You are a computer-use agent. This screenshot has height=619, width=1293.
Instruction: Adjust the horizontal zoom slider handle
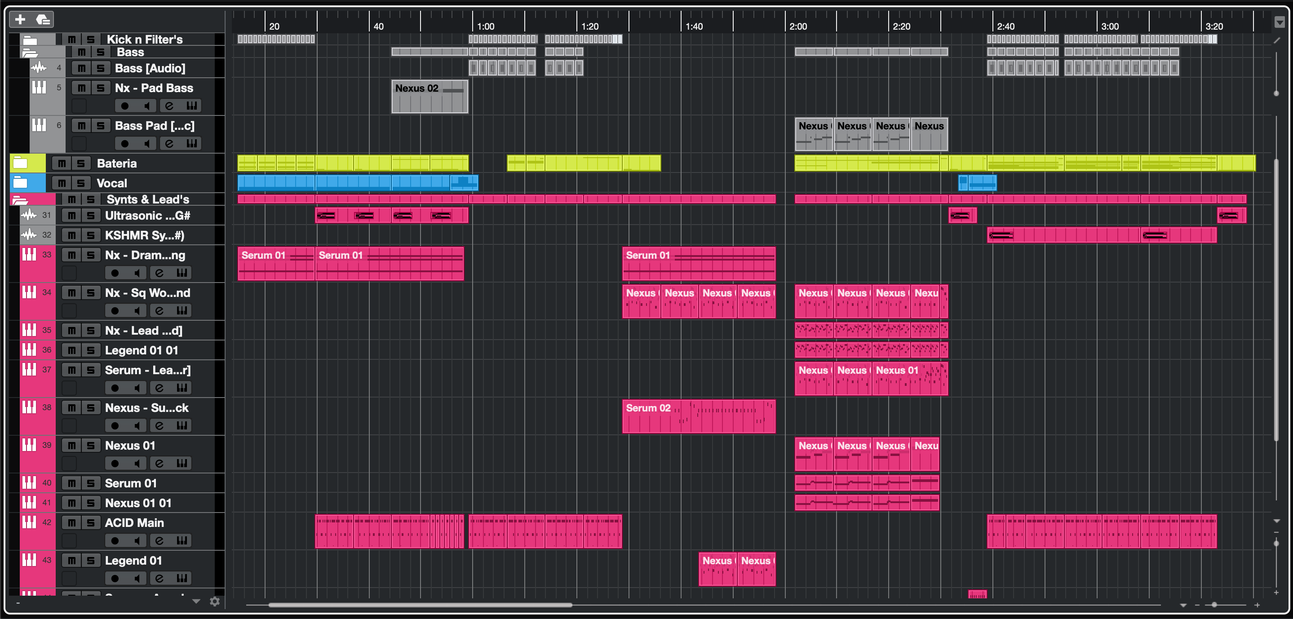tap(1214, 605)
